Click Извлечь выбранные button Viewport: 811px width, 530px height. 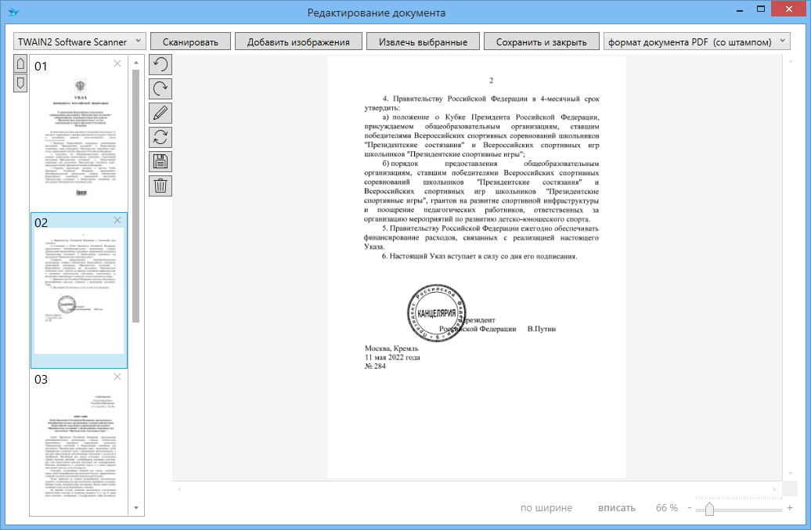coord(423,41)
